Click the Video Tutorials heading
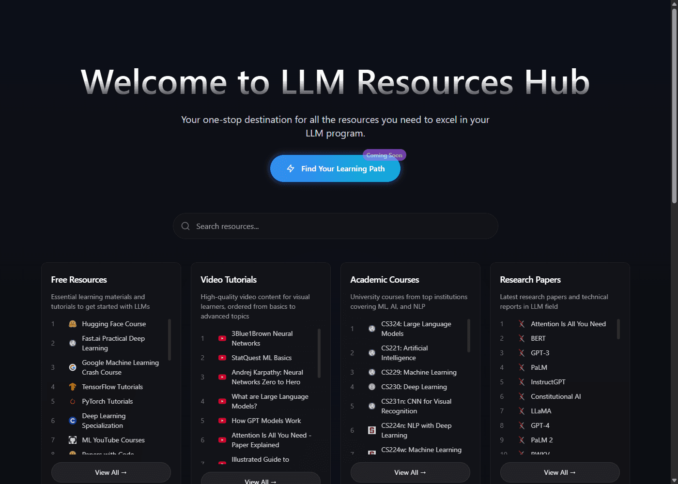678x484 pixels. (x=229, y=280)
